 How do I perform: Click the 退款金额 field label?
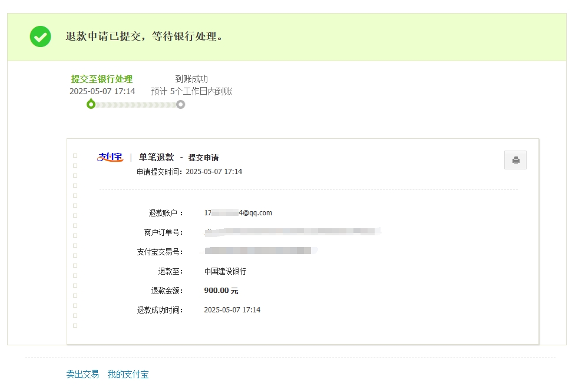tap(167, 291)
